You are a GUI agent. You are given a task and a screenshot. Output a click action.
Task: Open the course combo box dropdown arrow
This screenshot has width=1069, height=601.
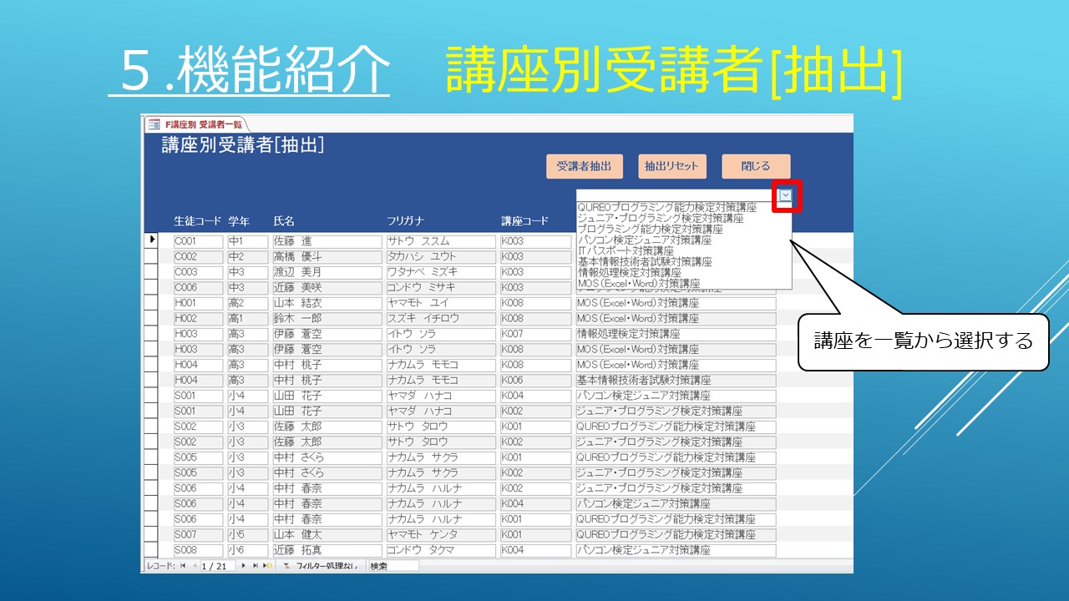[x=786, y=195]
